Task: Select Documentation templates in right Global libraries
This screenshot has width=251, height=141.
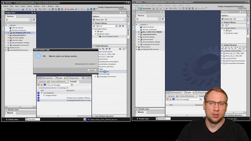Action: click(235, 63)
